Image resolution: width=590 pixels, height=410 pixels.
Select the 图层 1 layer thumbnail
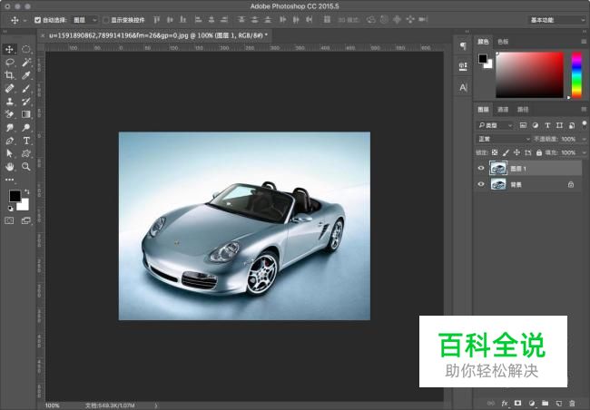point(498,168)
